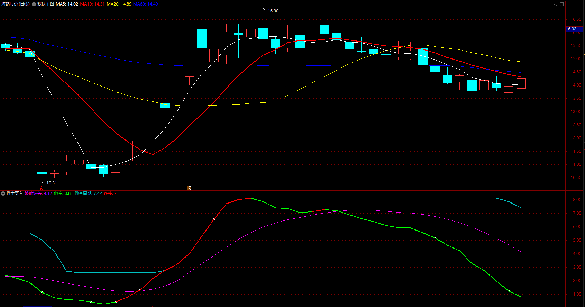Select the MA20: 14.89 legend label
This screenshot has width=585, height=307.
pos(119,4)
